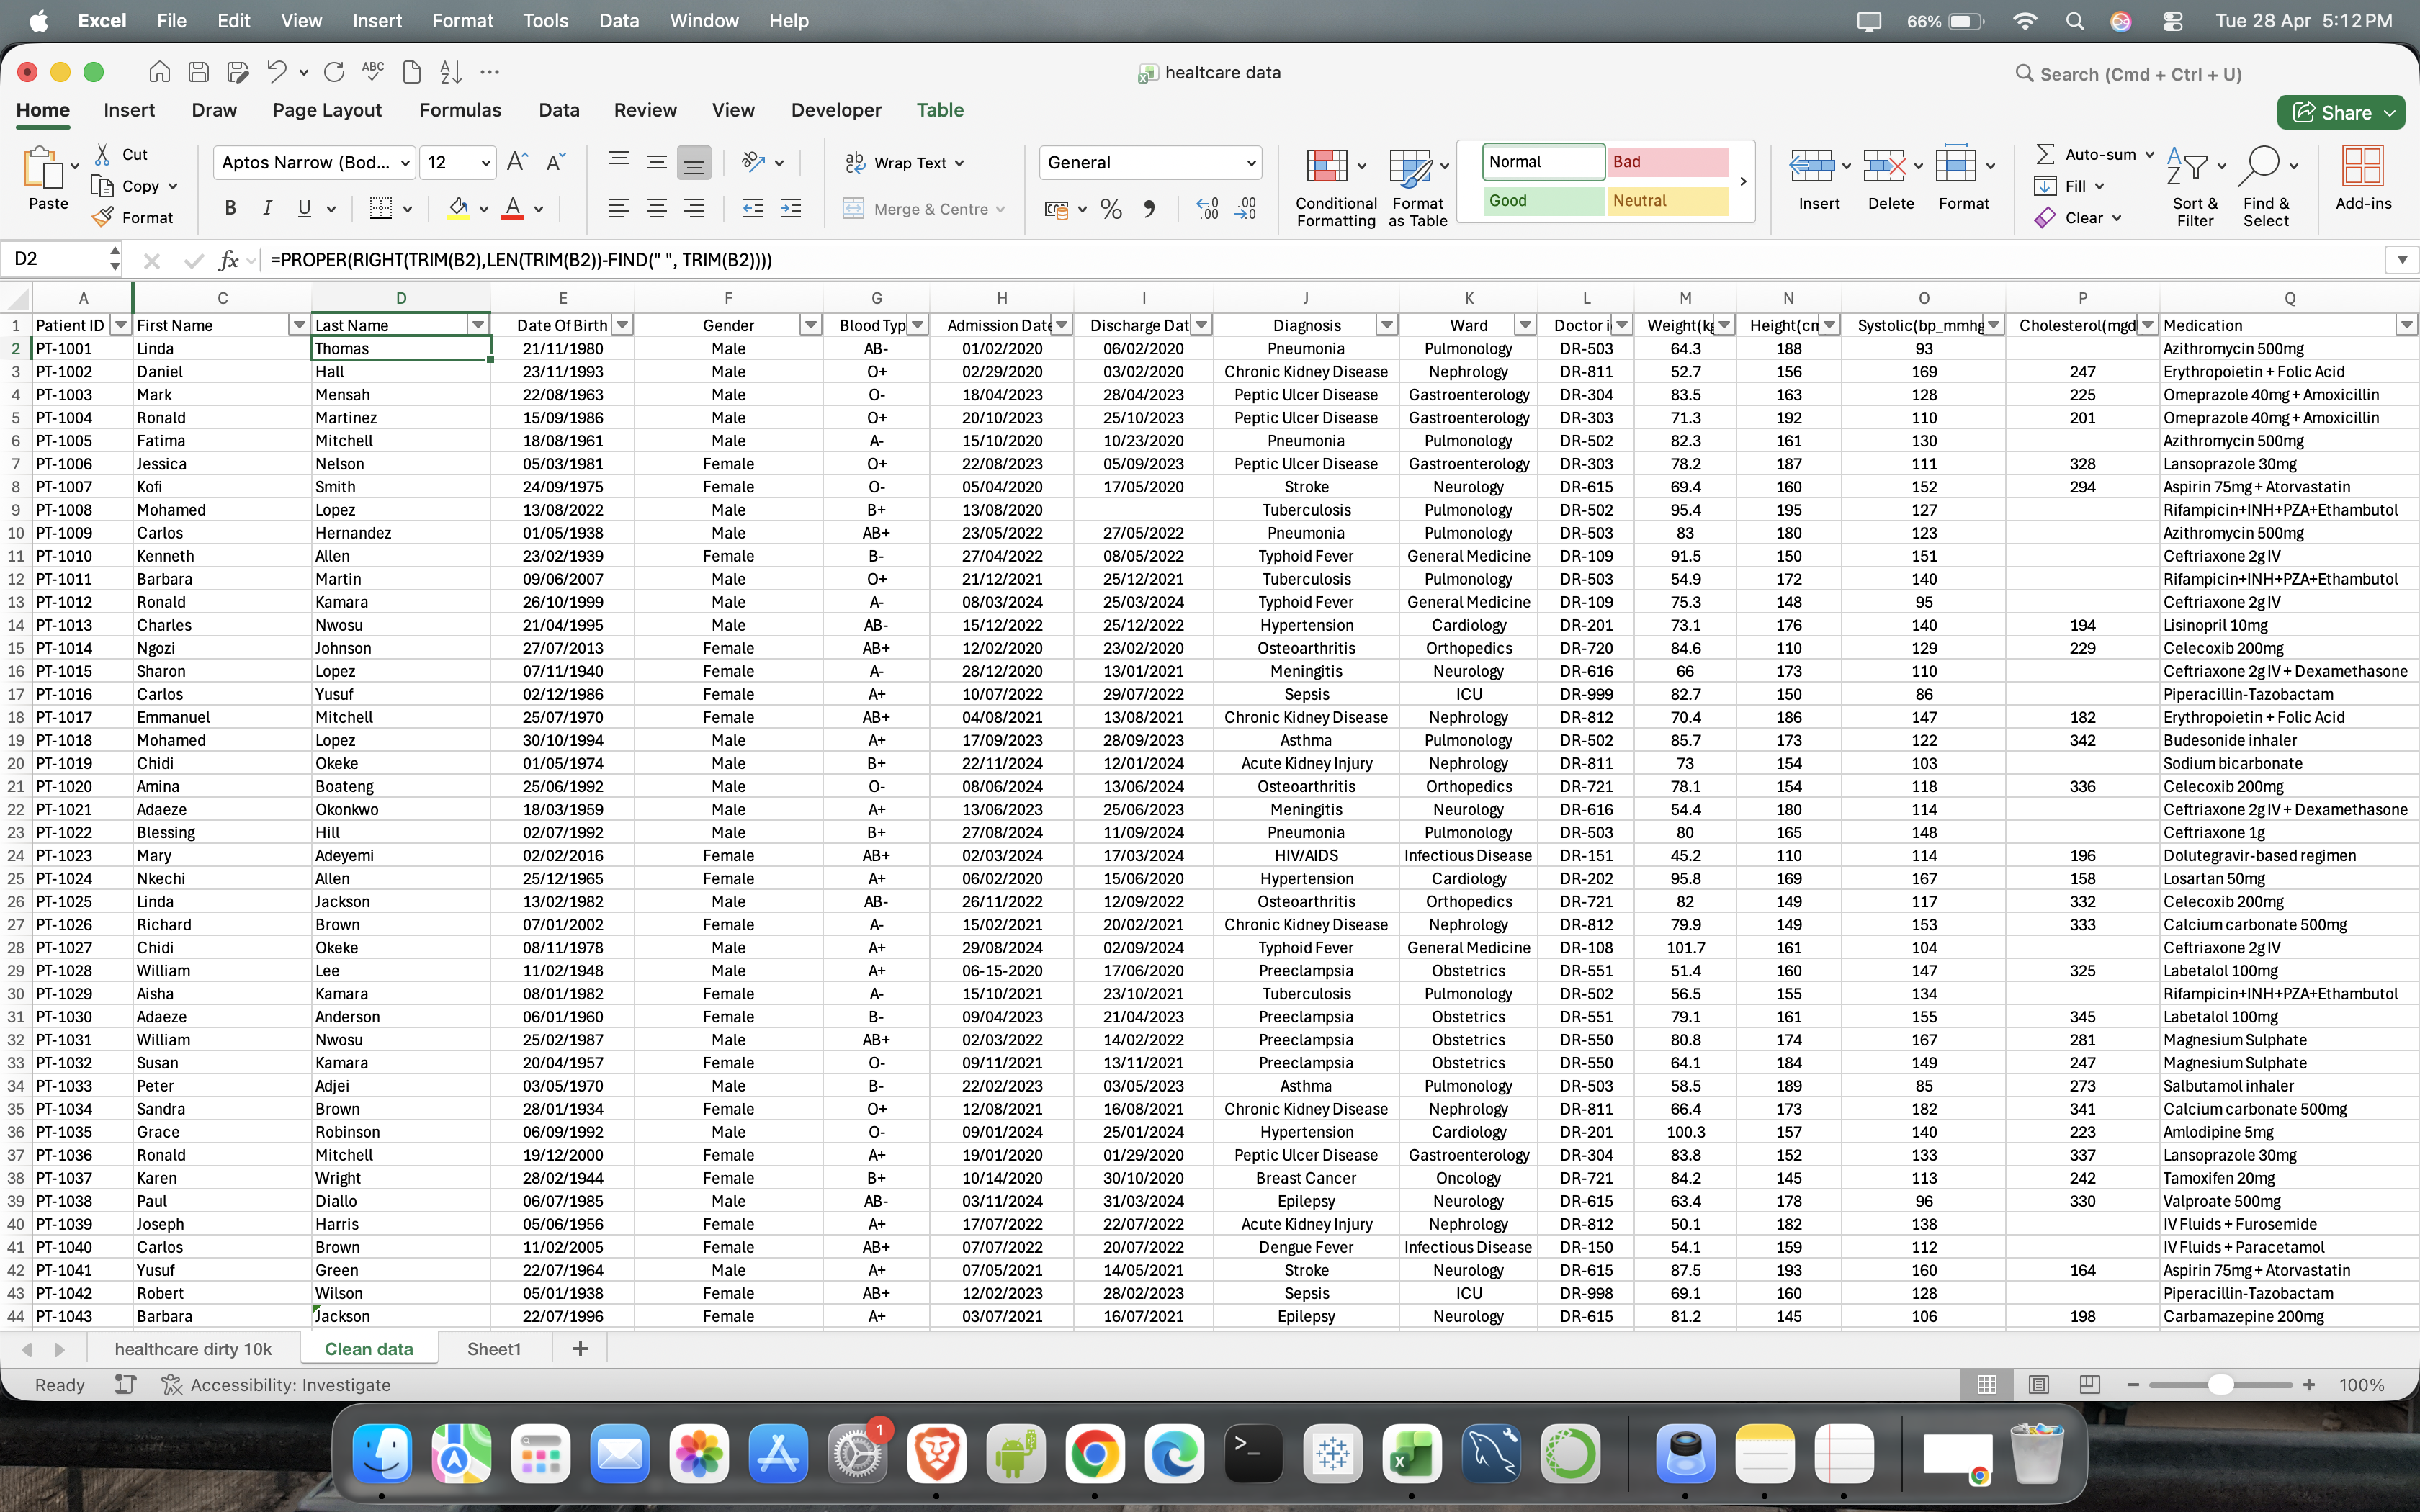Screen dimensions: 2420x1512
Task: Toggle Italic formatting
Action: click(267, 209)
